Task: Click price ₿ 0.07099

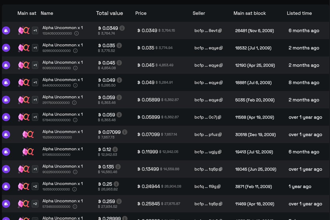Action: click(148, 135)
